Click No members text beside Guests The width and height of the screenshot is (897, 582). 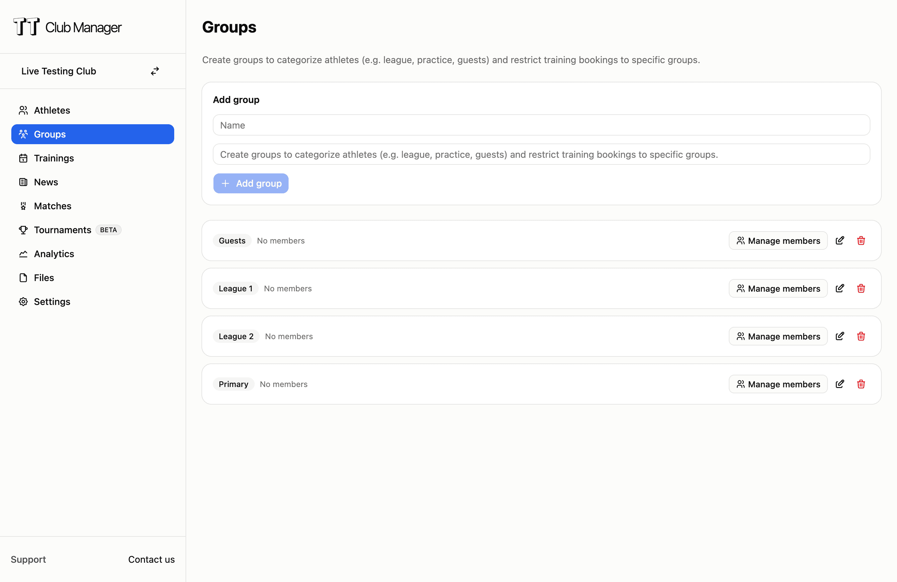click(x=281, y=241)
